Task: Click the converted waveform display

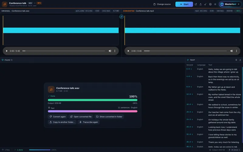Action: [x=183, y=30]
